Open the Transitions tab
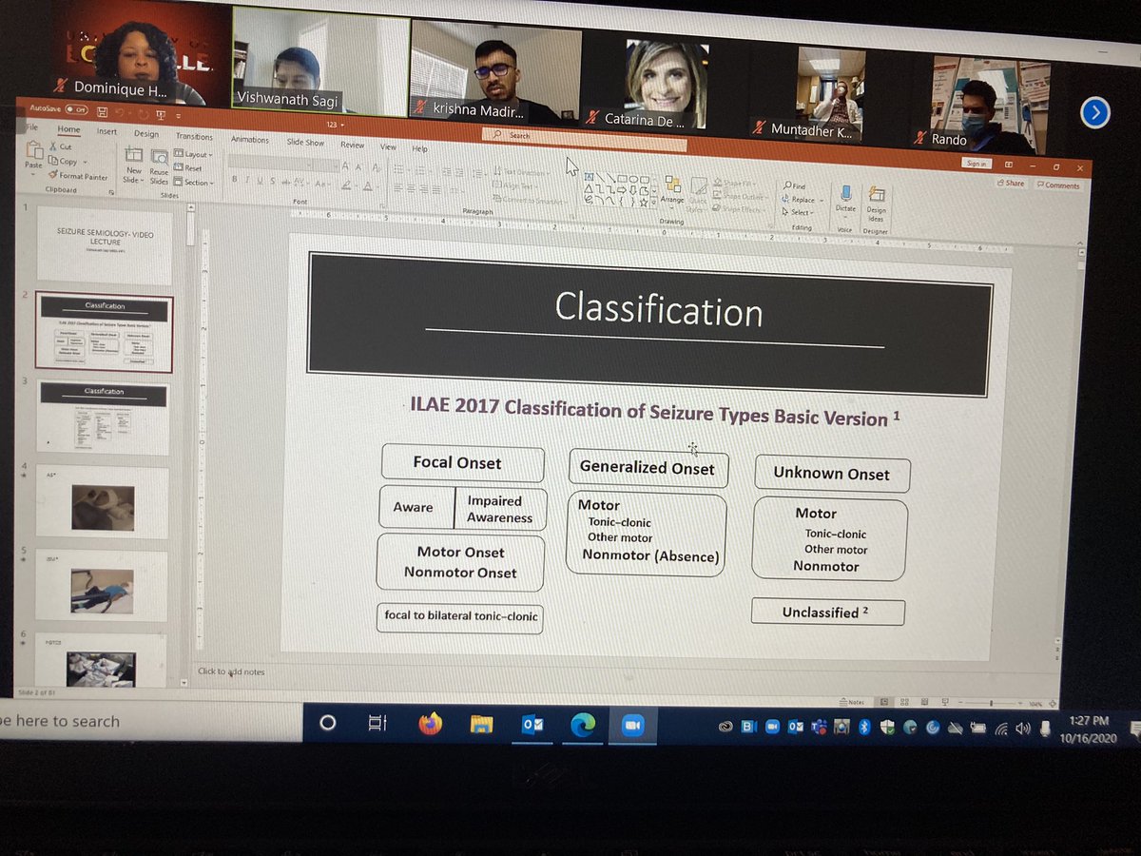 pos(194,137)
